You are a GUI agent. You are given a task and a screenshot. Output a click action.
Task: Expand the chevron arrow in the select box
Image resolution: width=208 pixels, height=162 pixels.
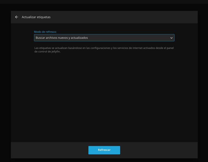click(171, 38)
